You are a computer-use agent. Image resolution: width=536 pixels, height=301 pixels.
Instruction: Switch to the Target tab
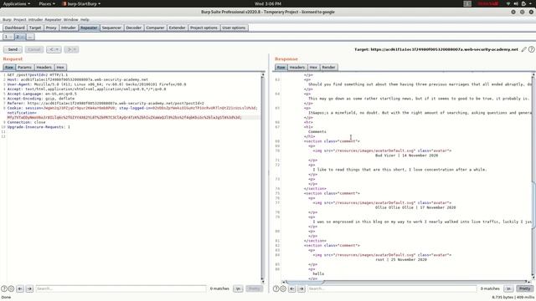(35, 28)
